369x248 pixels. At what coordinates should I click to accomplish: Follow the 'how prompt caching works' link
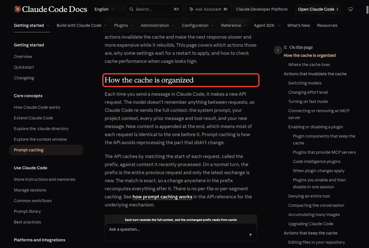pos(162,197)
